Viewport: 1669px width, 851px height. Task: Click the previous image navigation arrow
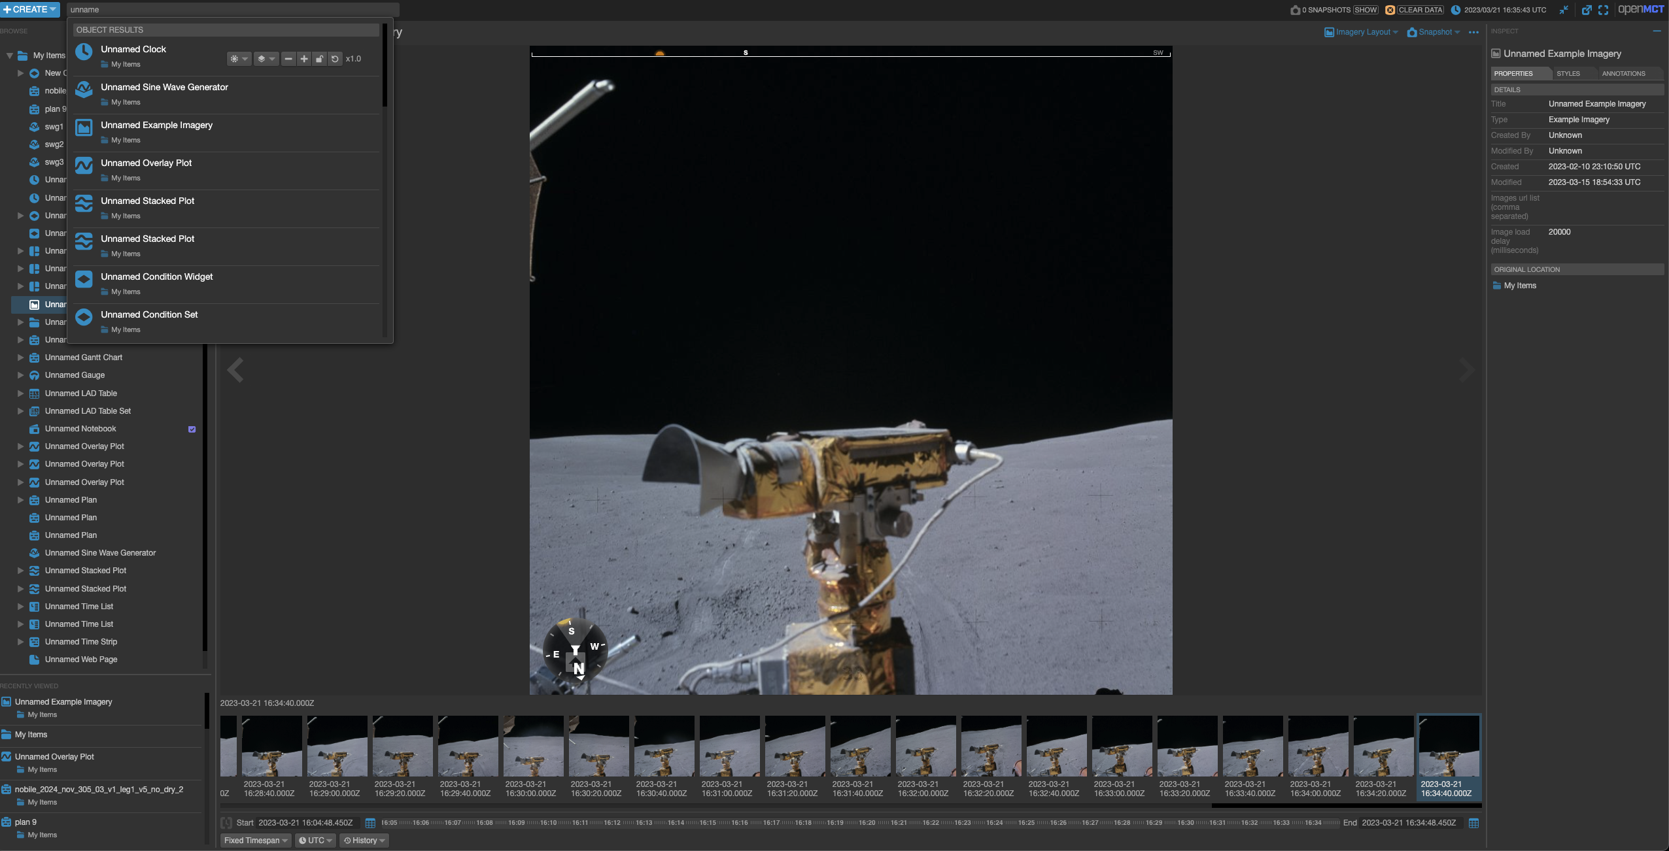pos(235,369)
